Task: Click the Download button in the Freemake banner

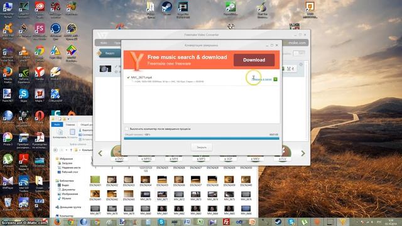Action: [254, 60]
